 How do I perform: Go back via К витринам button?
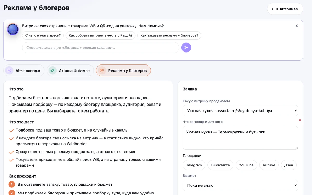(285, 9)
